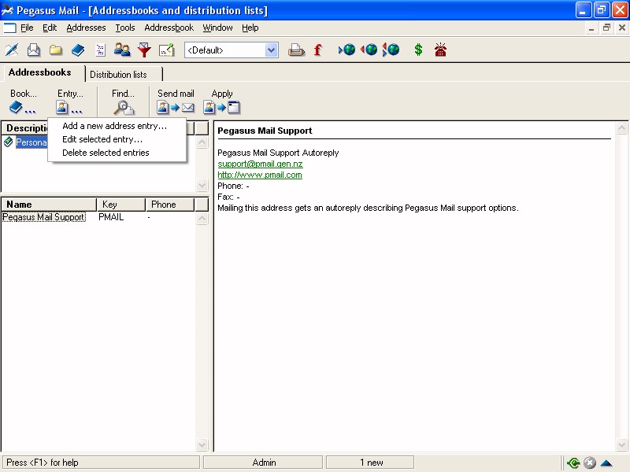
Task: Open the Addresses menu
Action: (x=86, y=28)
